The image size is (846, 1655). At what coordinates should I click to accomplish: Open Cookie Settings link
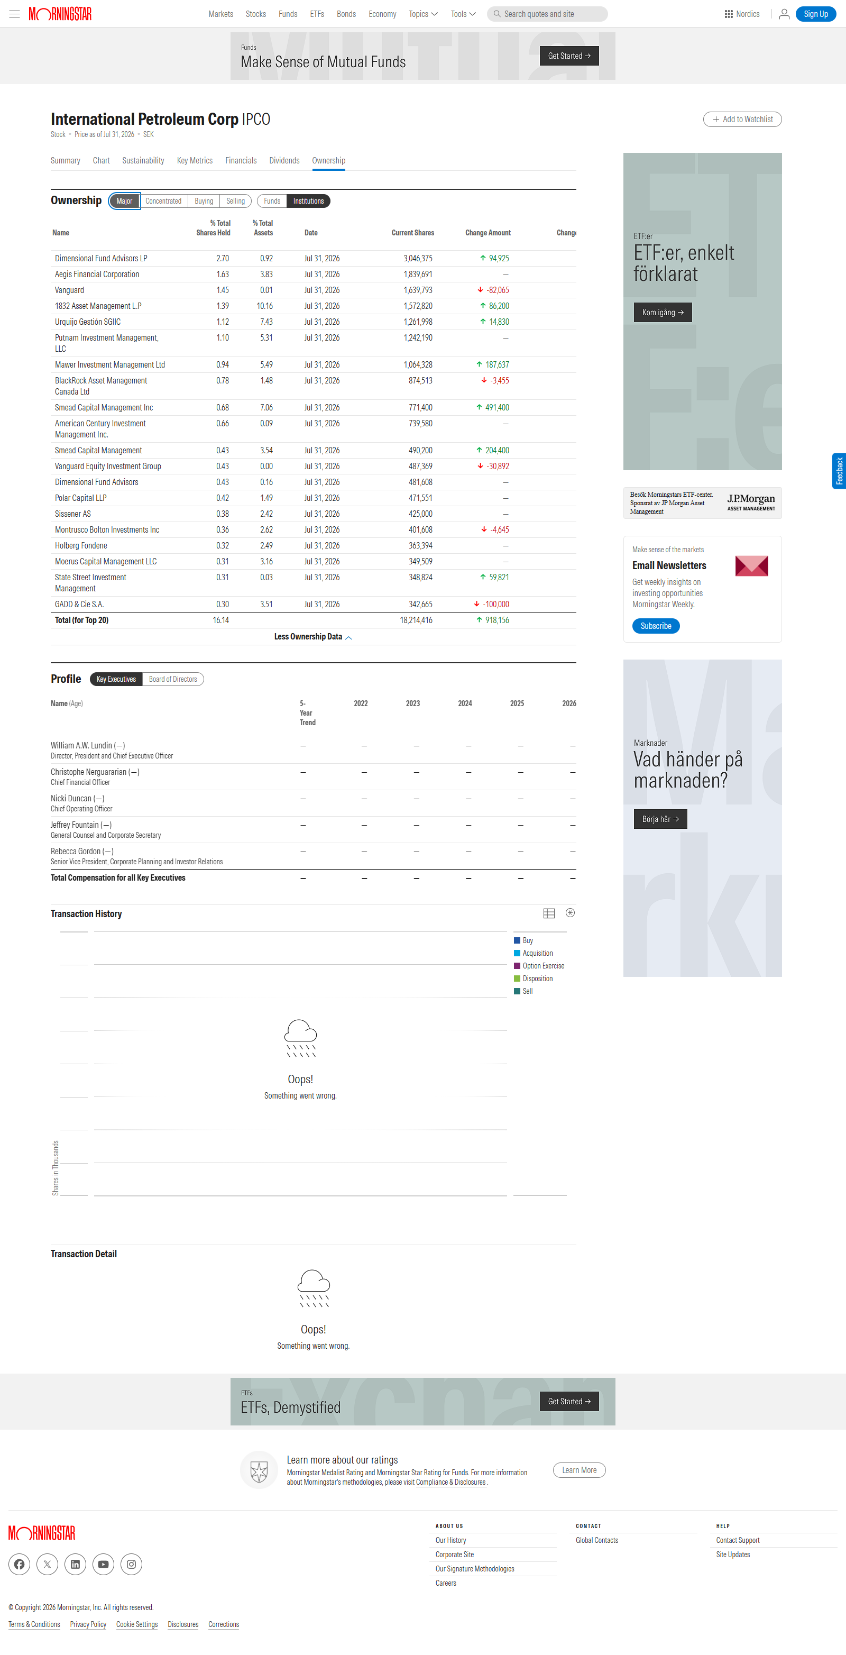(137, 1624)
